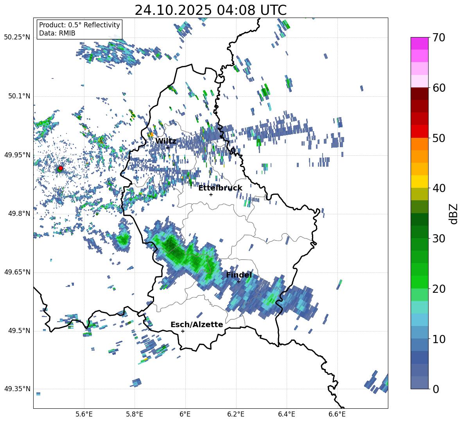
Task: Click the magenta top colorbar segment
Action: tap(419, 43)
